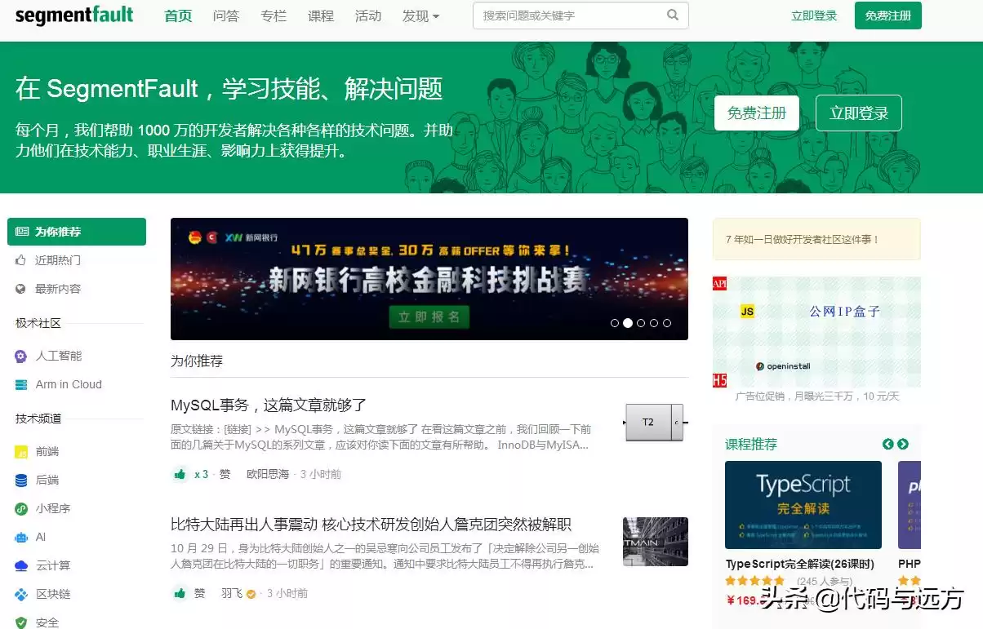This screenshot has height=629, width=983.
Task: Open the 云计算 channel icon
Action: (x=20, y=565)
